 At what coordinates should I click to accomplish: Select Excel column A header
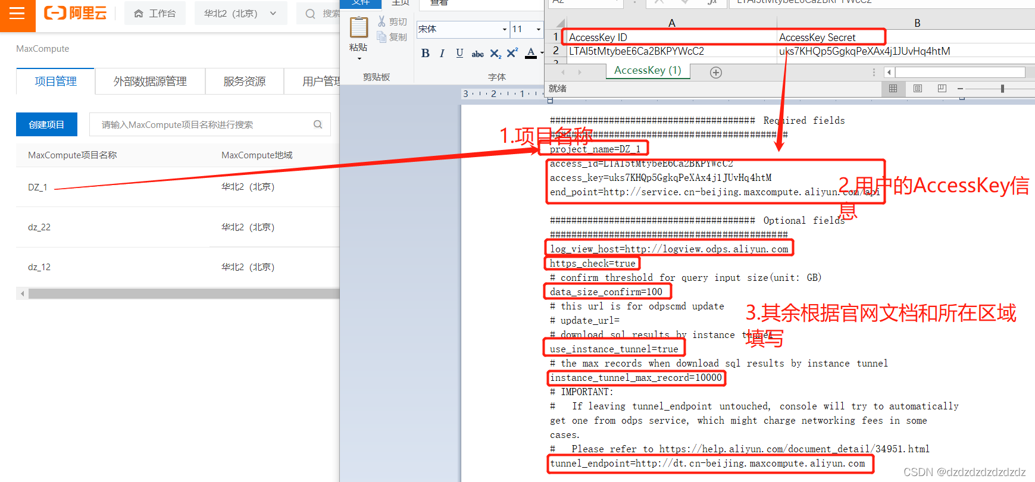point(671,23)
